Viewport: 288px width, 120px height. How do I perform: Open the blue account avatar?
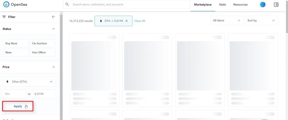tap(263, 4)
